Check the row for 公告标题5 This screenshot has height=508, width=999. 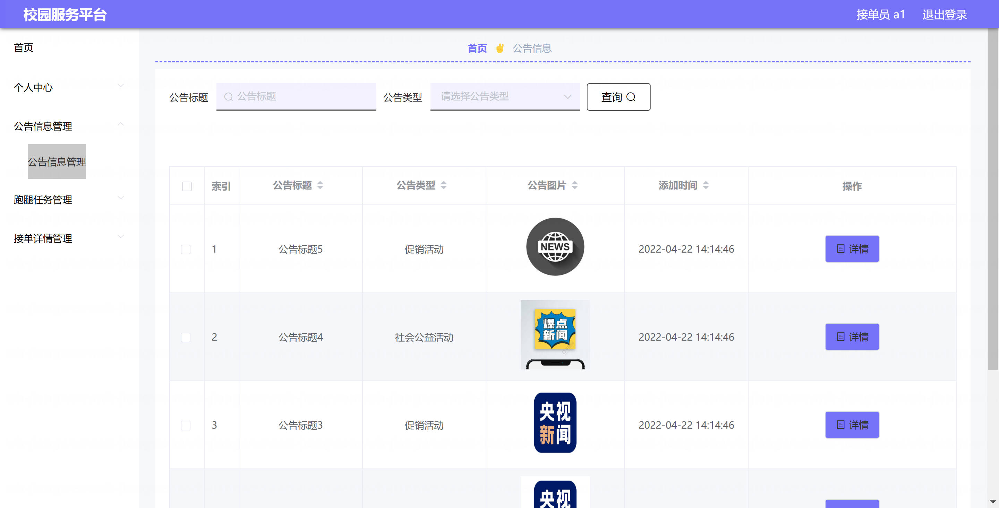click(x=185, y=249)
